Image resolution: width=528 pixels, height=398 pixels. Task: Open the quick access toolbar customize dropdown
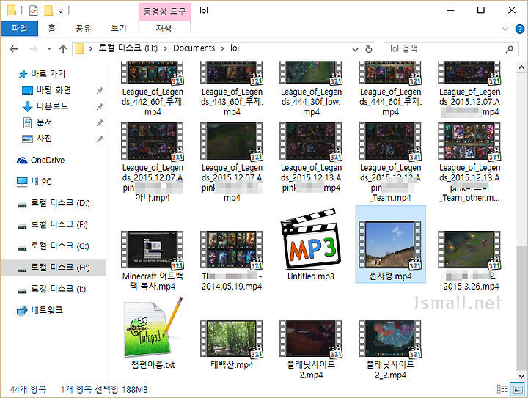(x=61, y=11)
